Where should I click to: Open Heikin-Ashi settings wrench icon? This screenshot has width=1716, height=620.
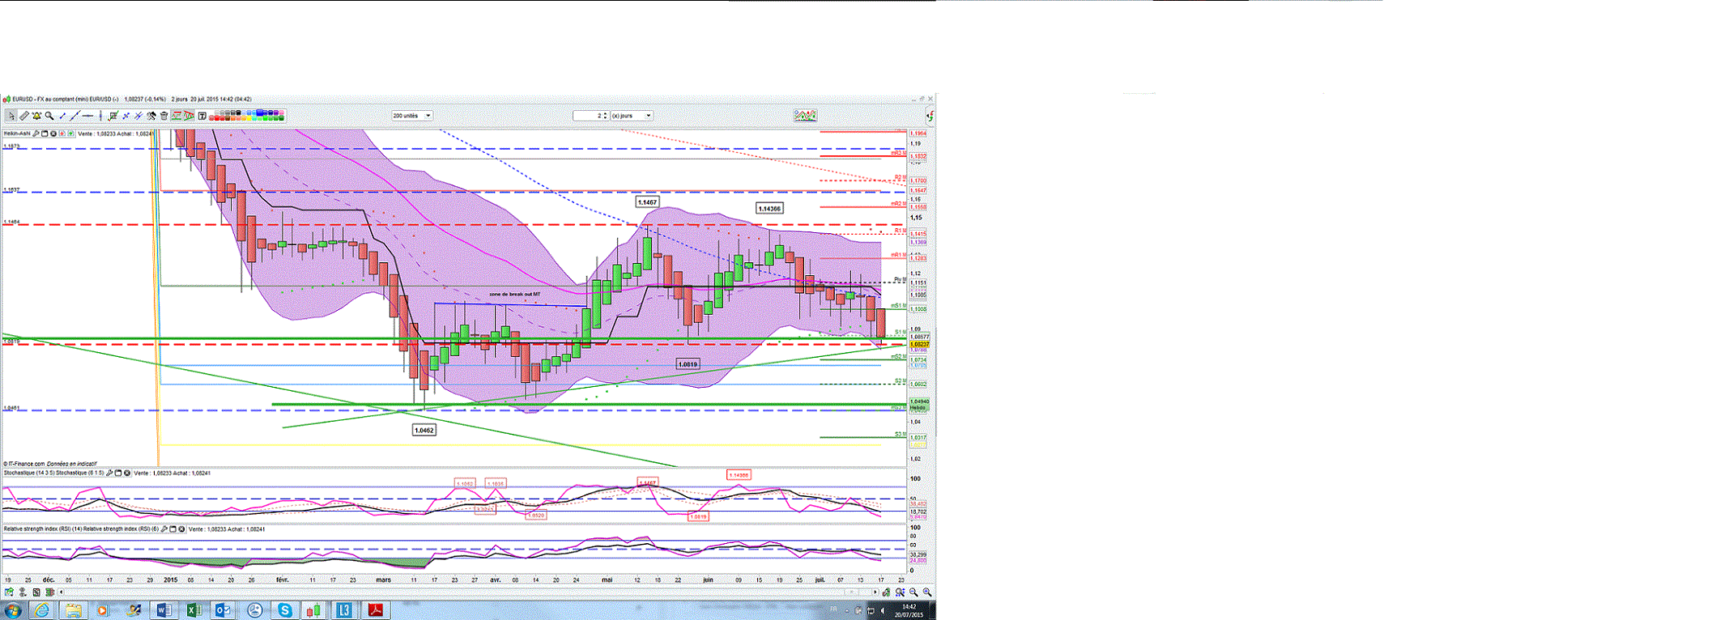click(x=36, y=134)
